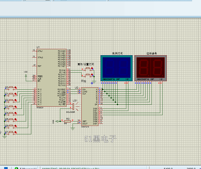Select the R3 resistor component

click(67, 121)
